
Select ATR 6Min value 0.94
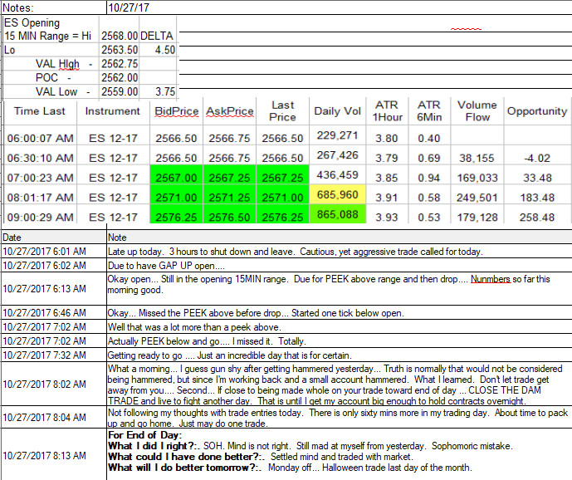429,178
